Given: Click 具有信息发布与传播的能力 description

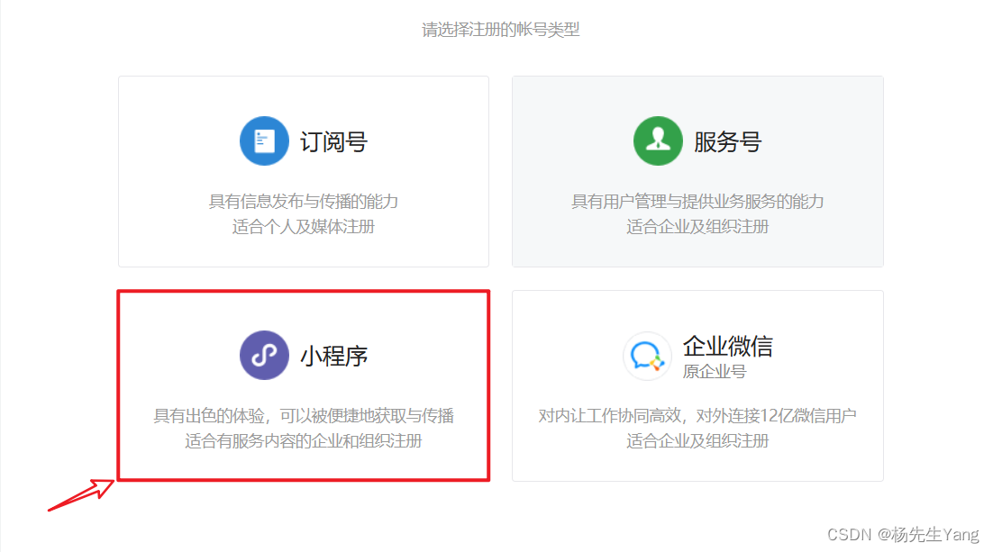Looking at the screenshot, I should [x=304, y=202].
